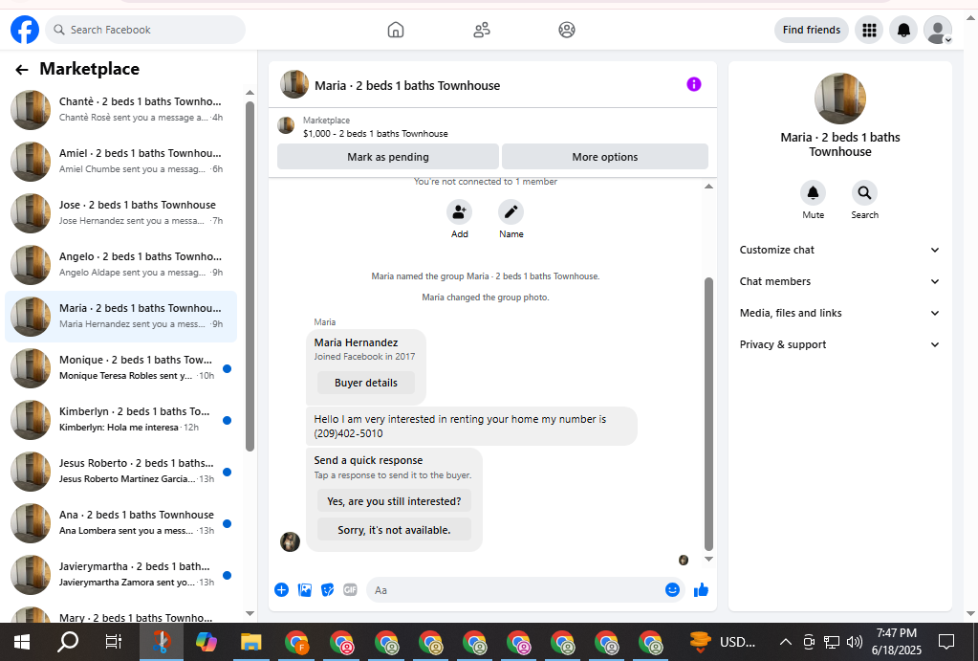Go back using the Marketplace arrow

coord(22,69)
